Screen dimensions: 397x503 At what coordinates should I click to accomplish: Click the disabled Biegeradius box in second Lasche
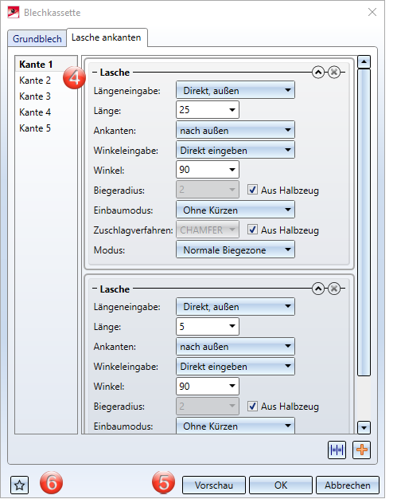[x=208, y=406]
